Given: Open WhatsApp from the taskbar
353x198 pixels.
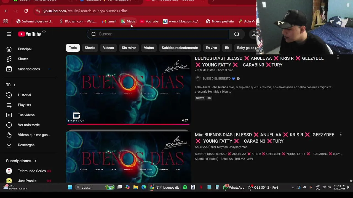Looking at the screenshot, I should 234,187.
